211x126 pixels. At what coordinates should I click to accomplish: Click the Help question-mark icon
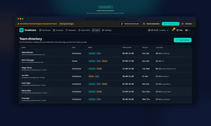pyautogui.click(x=178, y=30)
